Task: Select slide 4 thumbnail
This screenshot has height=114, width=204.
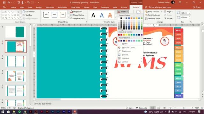Action: pos(16,76)
